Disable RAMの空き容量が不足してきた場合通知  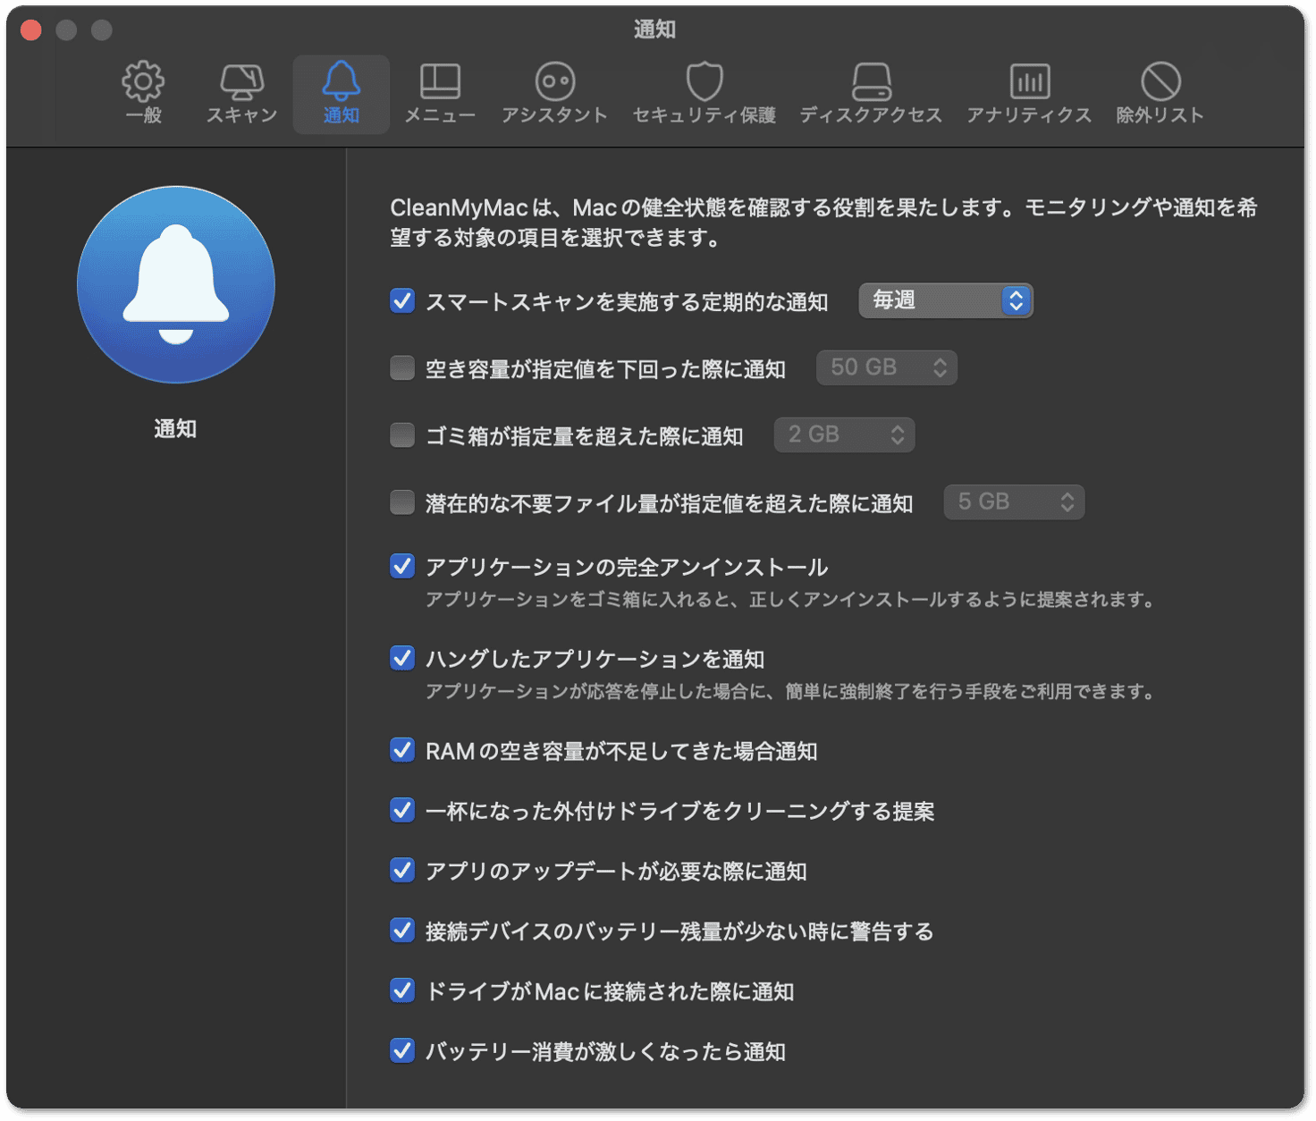point(402,750)
